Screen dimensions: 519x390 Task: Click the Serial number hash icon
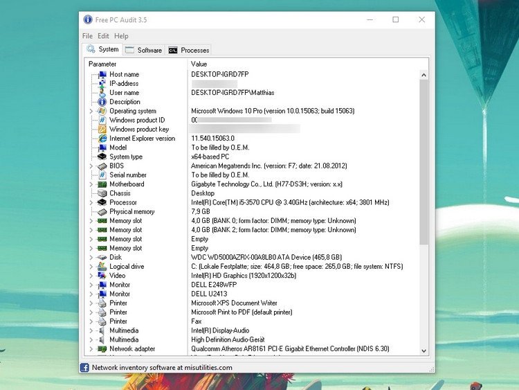click(x=102, y=175)
